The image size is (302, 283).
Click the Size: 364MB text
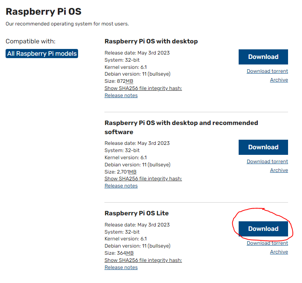click(x=119, y=253)
